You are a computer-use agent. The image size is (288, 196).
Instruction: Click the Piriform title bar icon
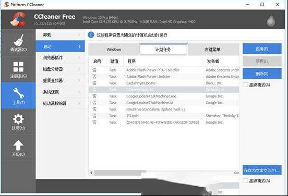click(x=7, y=4)
